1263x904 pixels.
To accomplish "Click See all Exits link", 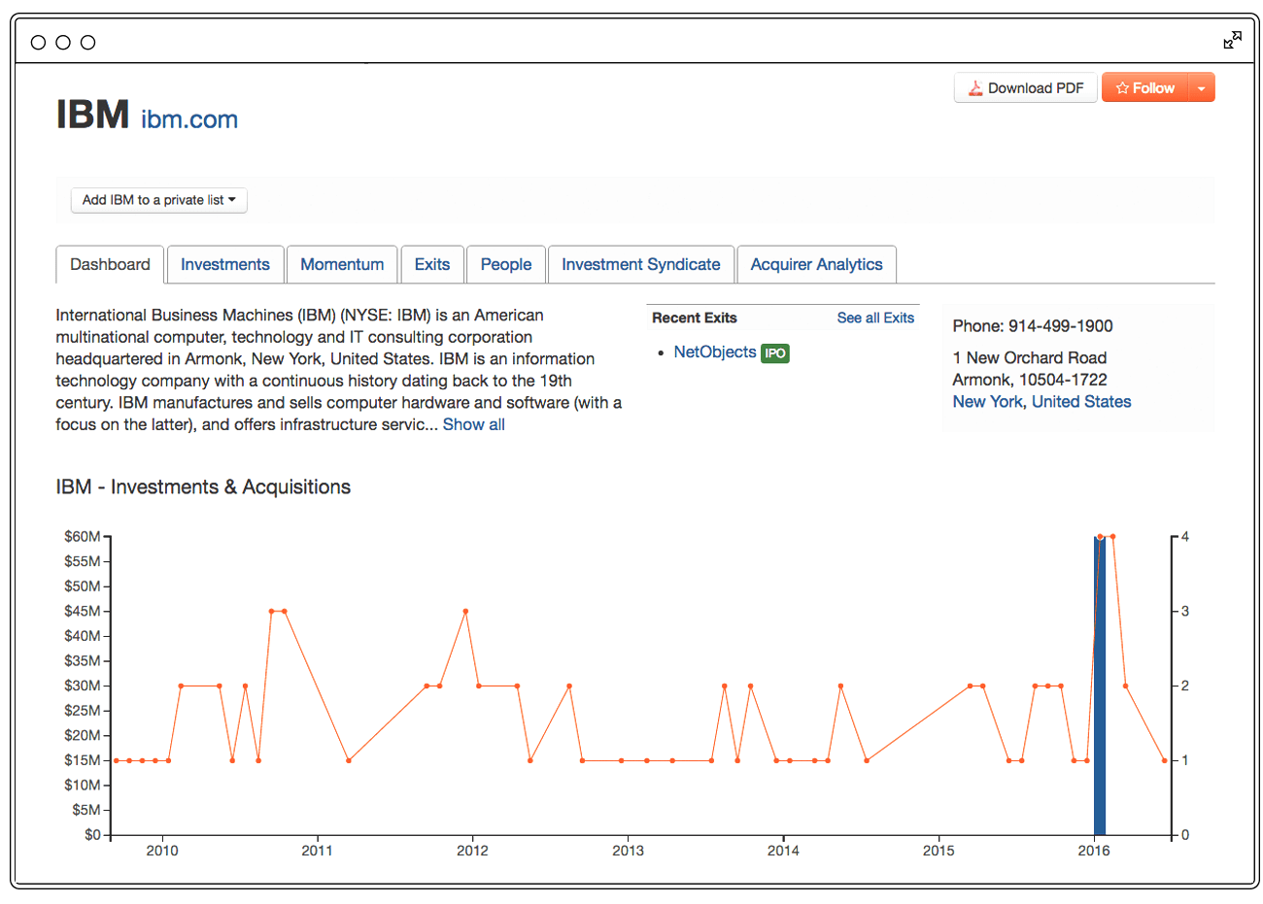I will tap(875, 318).
